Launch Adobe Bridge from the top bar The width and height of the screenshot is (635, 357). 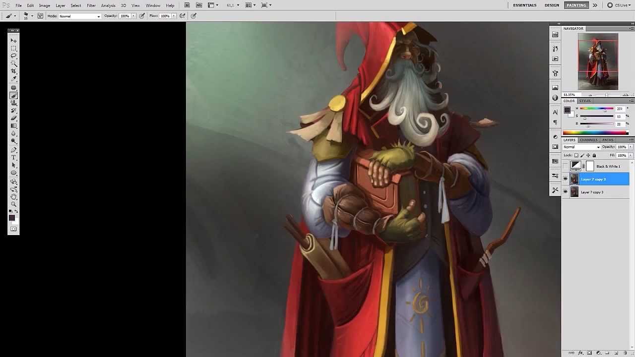tap(187, 5)
